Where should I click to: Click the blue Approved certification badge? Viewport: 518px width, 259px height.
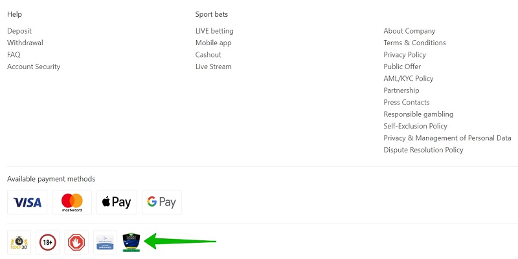[x=105, y=242]
